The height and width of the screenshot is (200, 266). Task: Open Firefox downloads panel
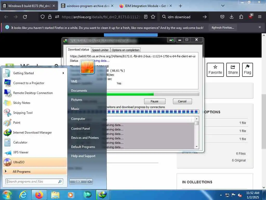click(x=231, y=17)
